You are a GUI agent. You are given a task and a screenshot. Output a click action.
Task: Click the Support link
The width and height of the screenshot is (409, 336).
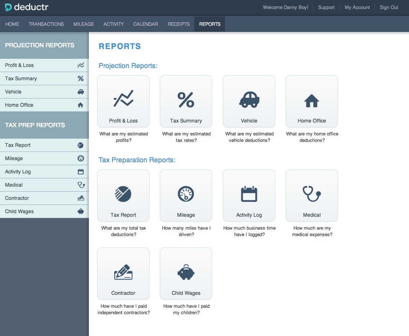pos(326,7)
